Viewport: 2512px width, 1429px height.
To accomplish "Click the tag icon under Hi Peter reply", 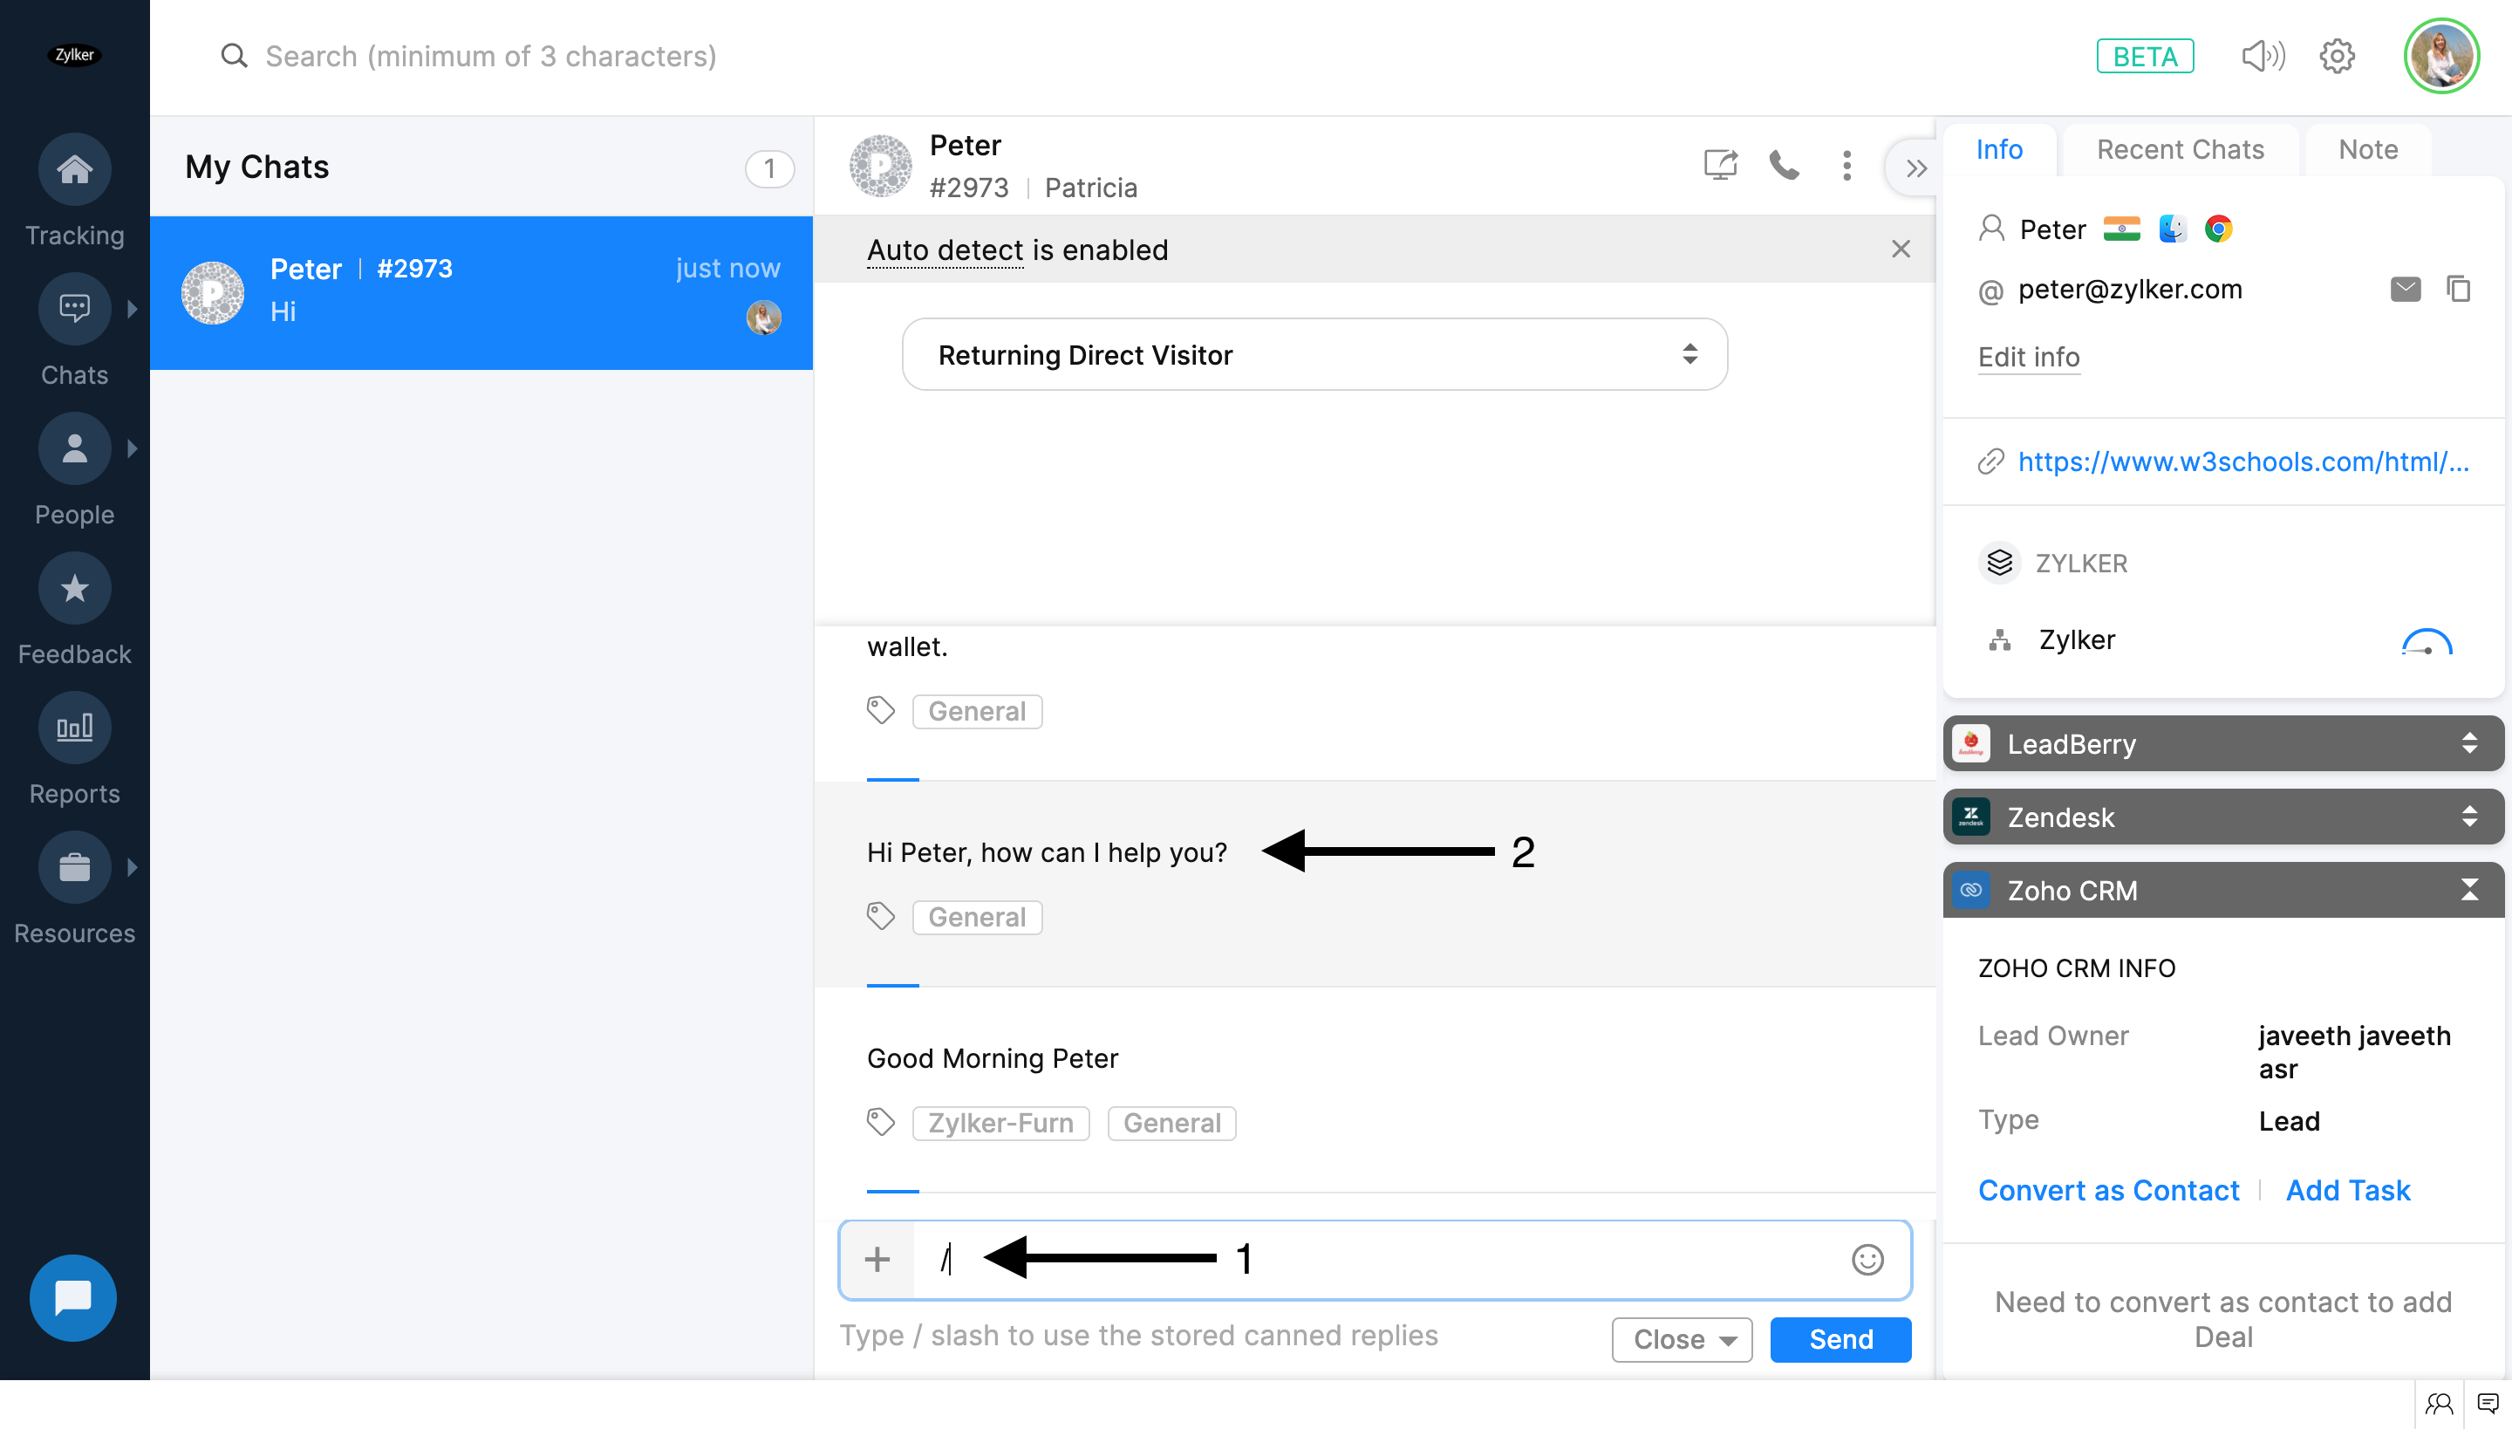I will click(880, 916).
